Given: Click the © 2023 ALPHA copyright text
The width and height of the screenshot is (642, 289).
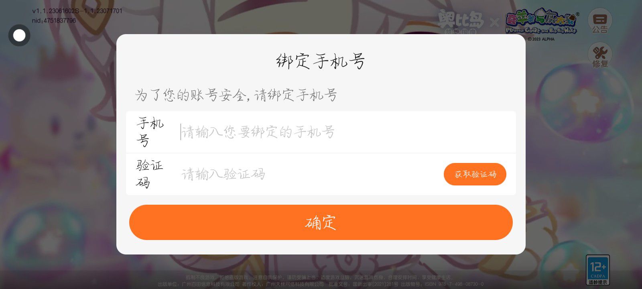Looking at the screenshot, I should pyautogui.click(x=541, y=39).
